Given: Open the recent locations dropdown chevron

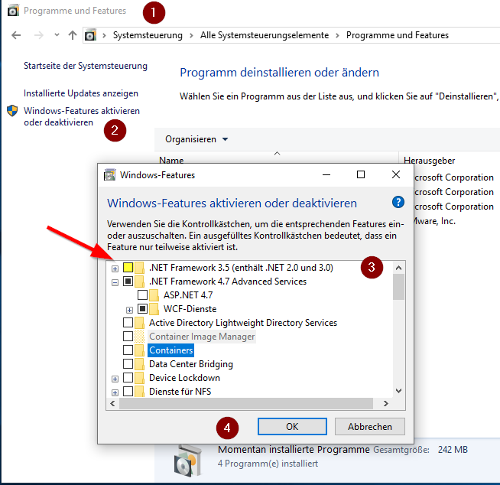Looking at the screenshot, I should coord(57,34).
